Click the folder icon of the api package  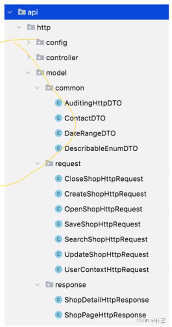click(x=22, y=12)
